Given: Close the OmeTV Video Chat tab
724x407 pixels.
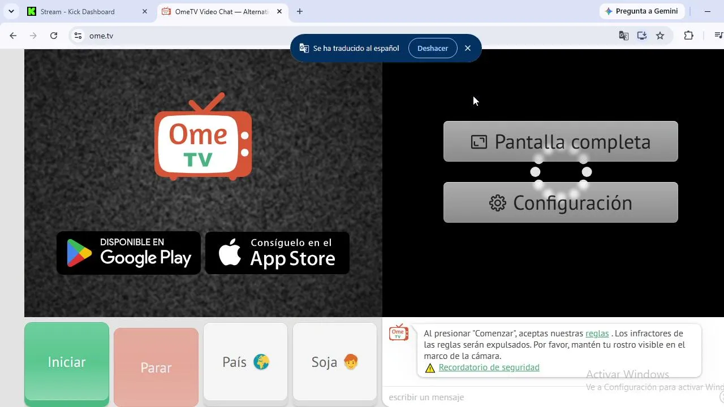Looking at the screenshot, I should coord(279,11).
